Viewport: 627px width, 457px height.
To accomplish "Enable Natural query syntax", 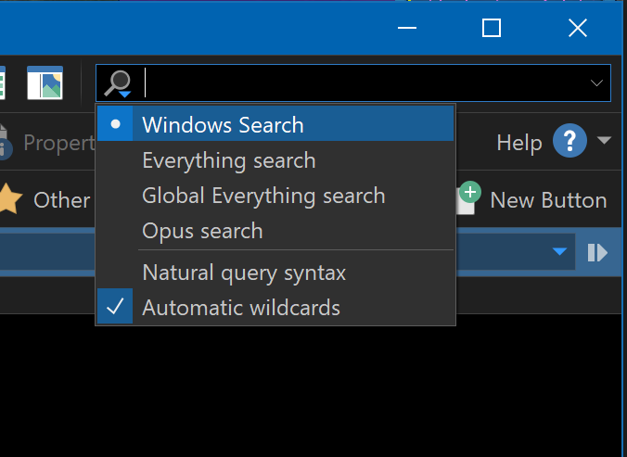I will (275, 273).
